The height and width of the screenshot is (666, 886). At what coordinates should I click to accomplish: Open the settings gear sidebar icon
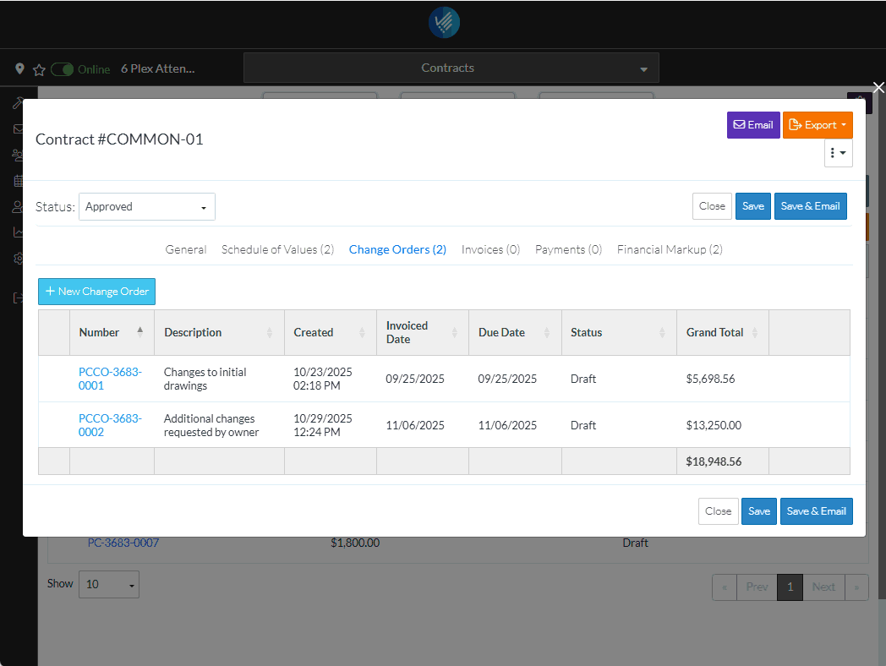18,258
